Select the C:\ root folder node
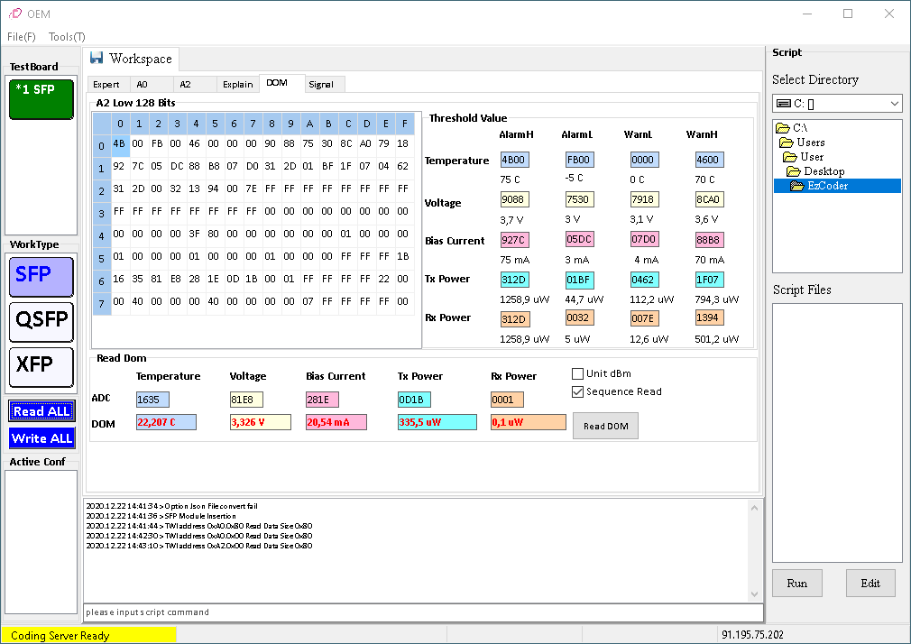The width and height of the screenshot is (911, 644). (x=799, y=128)
